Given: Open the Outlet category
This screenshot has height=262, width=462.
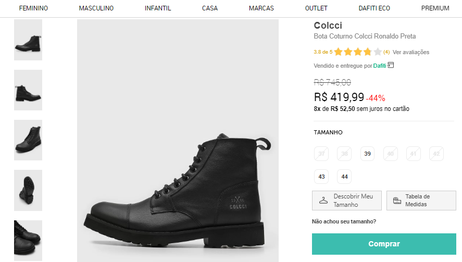Looking at the screenshot, I should tap(316, 8).
